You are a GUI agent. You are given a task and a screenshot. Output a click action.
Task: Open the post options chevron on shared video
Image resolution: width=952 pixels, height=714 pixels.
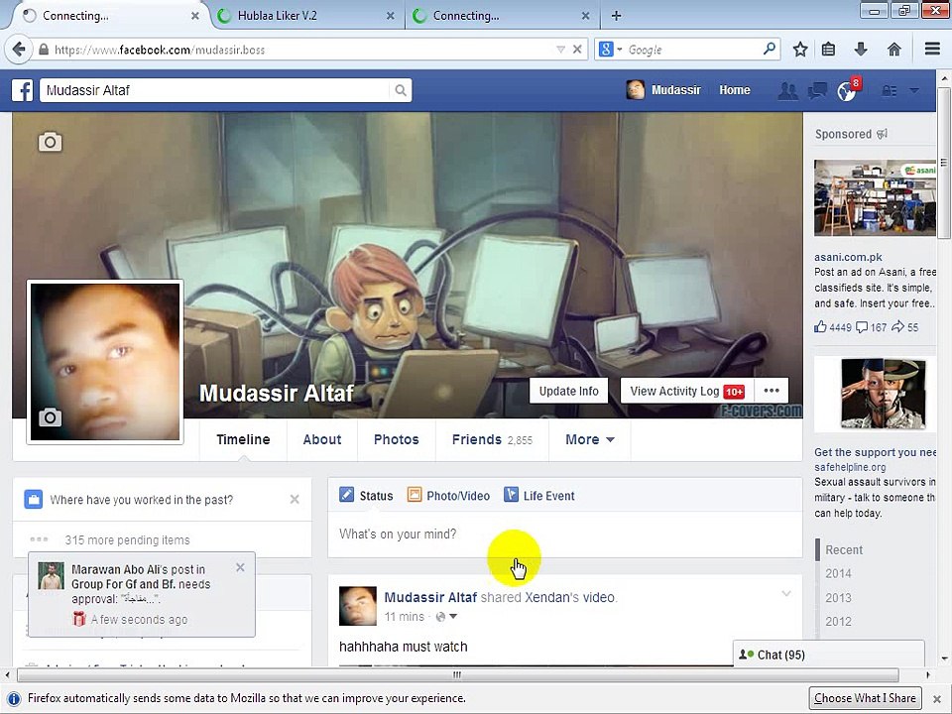click(786, 594)
